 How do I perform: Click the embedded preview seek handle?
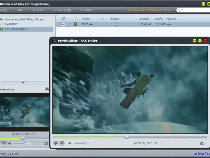pos(23,138)
